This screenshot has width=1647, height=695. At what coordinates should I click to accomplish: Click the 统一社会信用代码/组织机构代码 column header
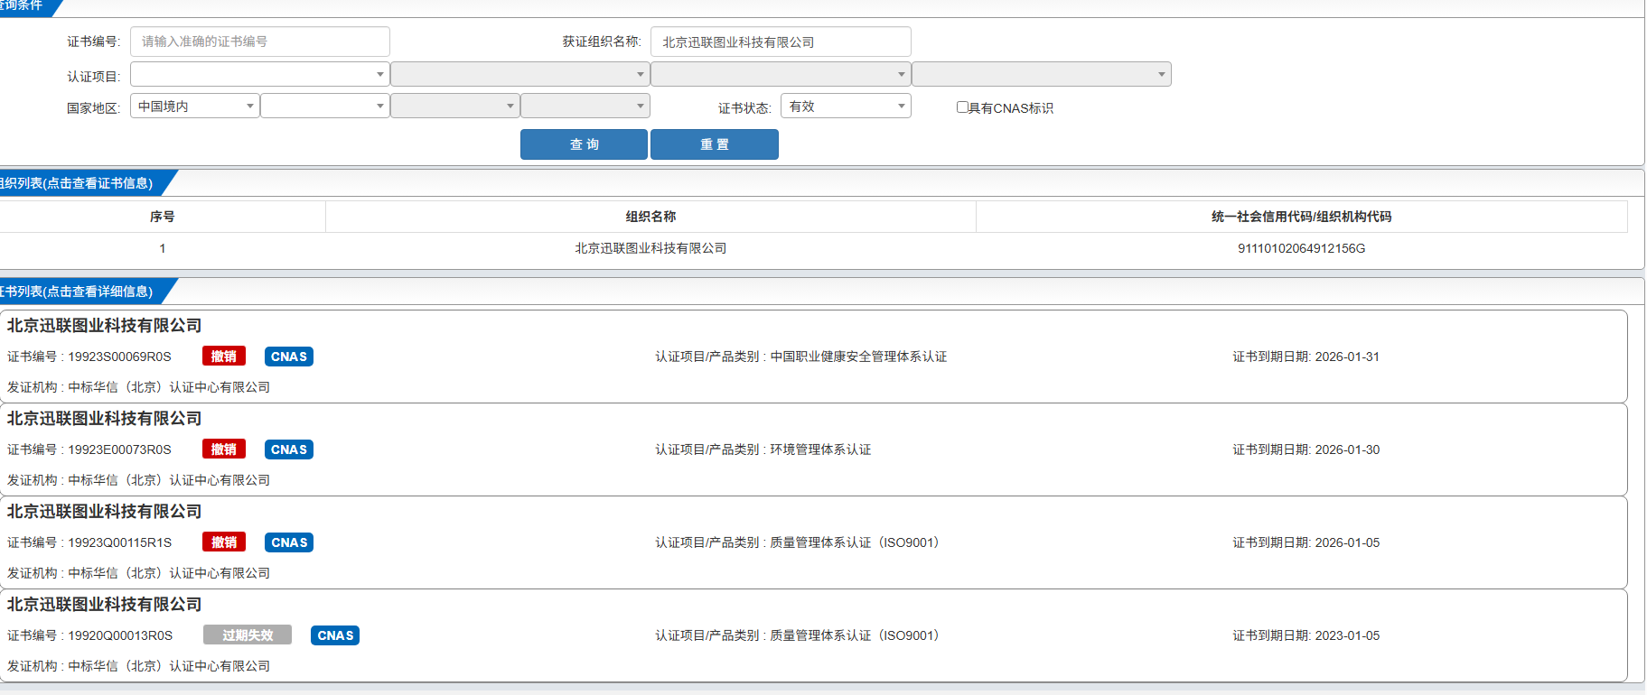[x=1302, y=217]
